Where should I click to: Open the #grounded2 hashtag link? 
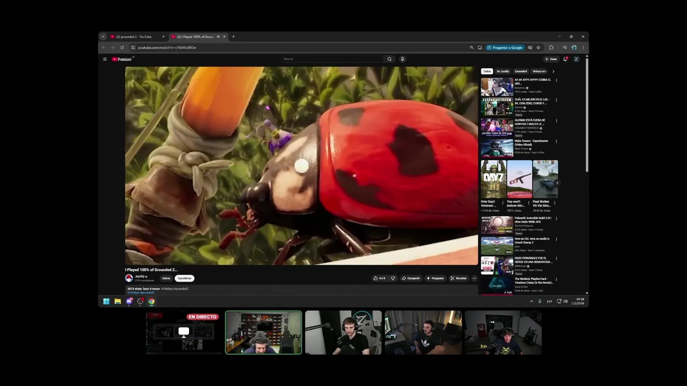pos(147,293)
